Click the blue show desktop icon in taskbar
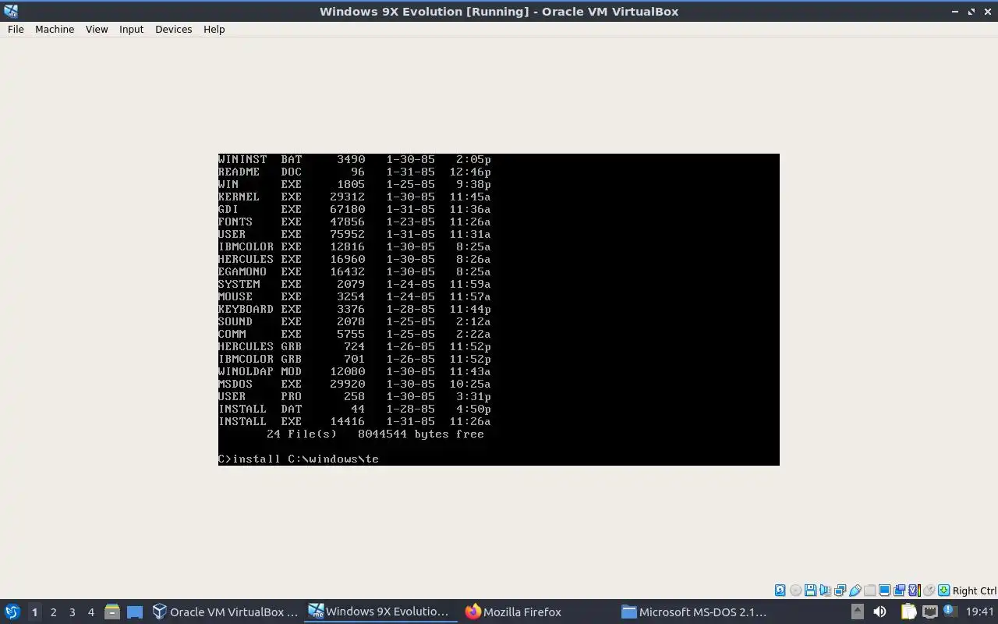Viewport: 998px width, 624px height. tap(135, 612)
